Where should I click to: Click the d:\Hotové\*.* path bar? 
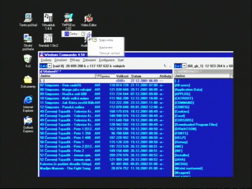(x=106, y=72)
